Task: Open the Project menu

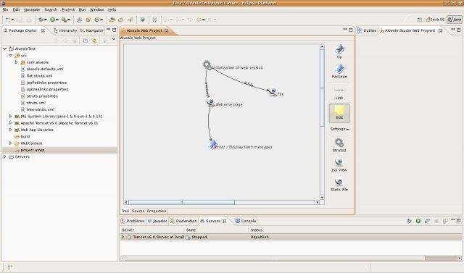Action: coord(68,9)
